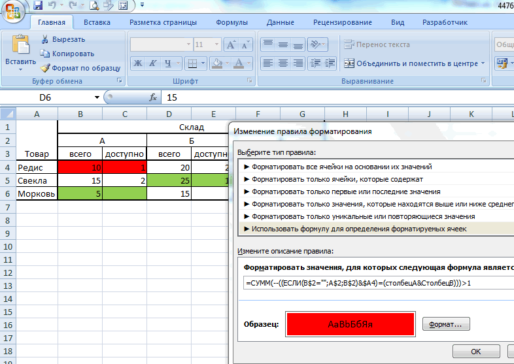The height and width of the screenshot is (364, 514).
Task: Open the Буфер обмена dialog launcher
Action: [120, 80]
